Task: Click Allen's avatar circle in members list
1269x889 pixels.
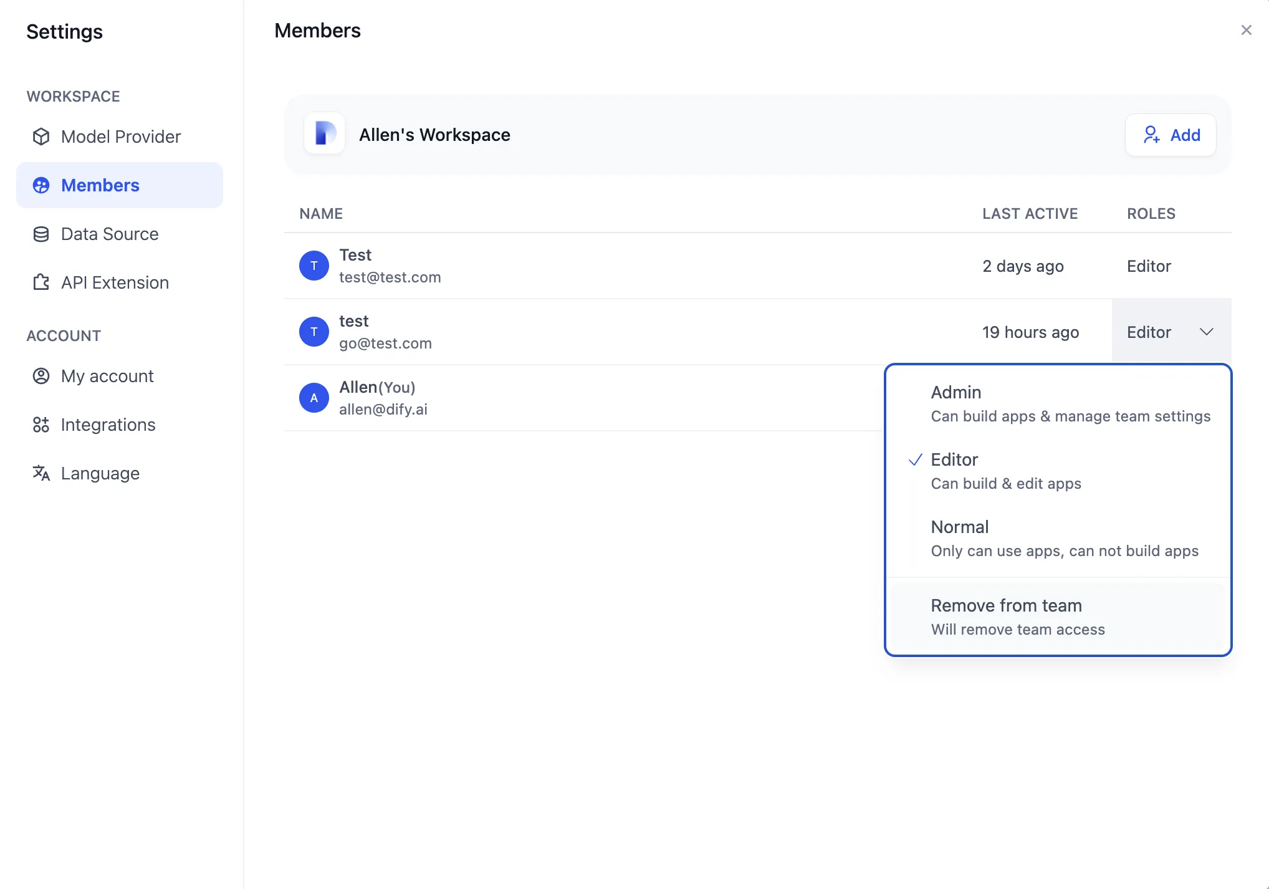Action: [314, 398]
